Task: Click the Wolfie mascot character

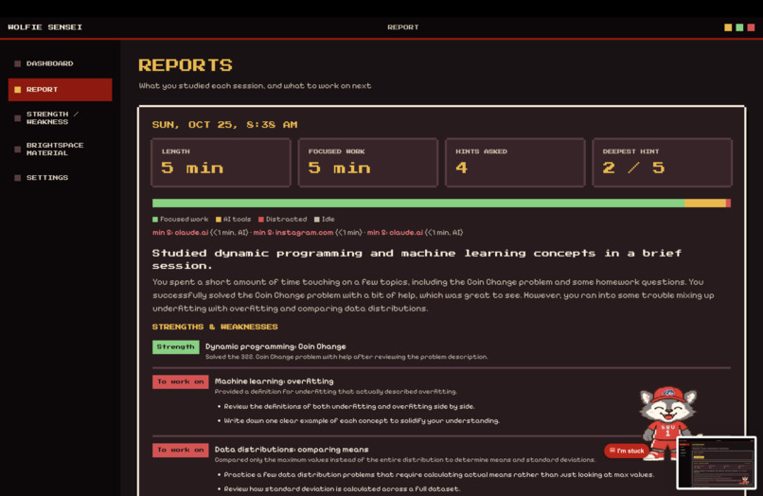Action: (x=667, y=422)
